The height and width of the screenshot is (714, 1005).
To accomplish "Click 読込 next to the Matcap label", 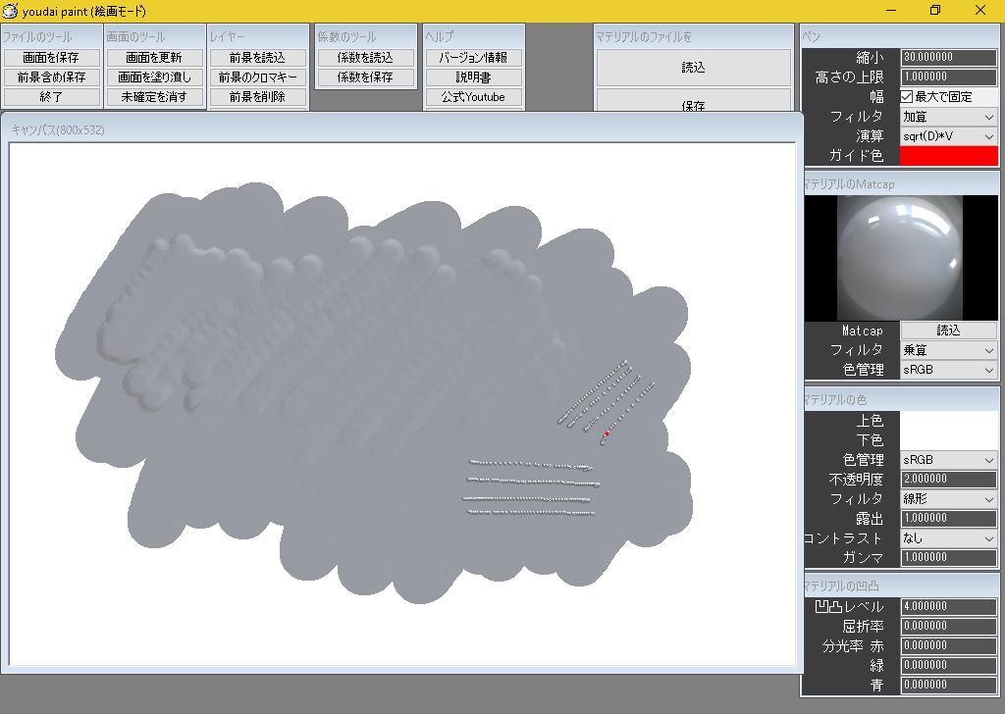I will pyautogui.click(x=948, y=331).
